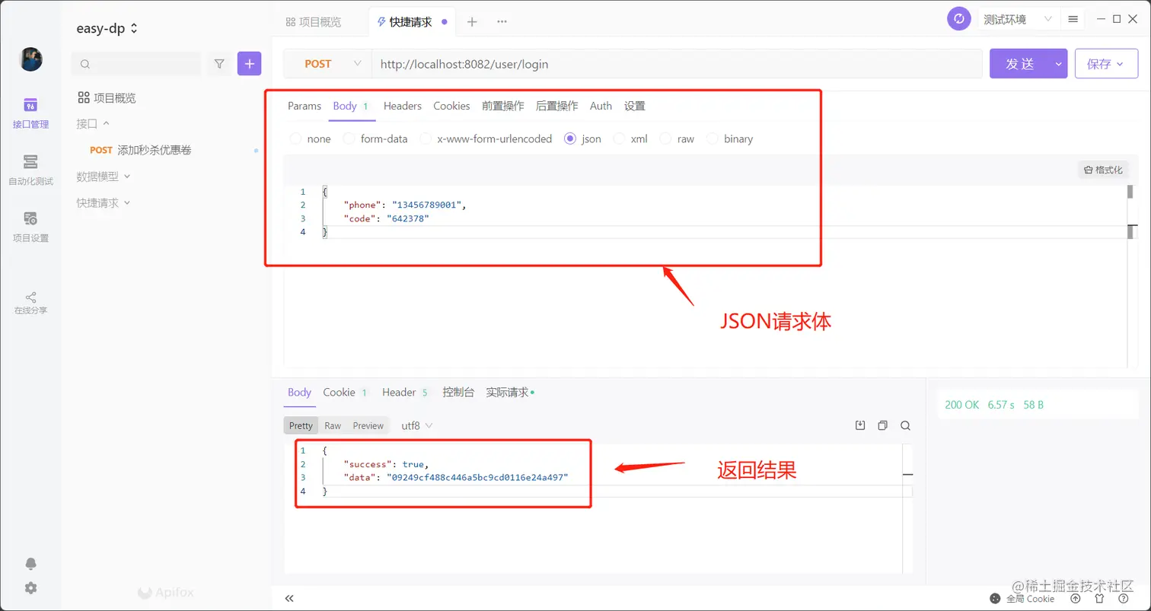
Task: Open 项目设置 in the left sidebar
Action: (30, 226)
